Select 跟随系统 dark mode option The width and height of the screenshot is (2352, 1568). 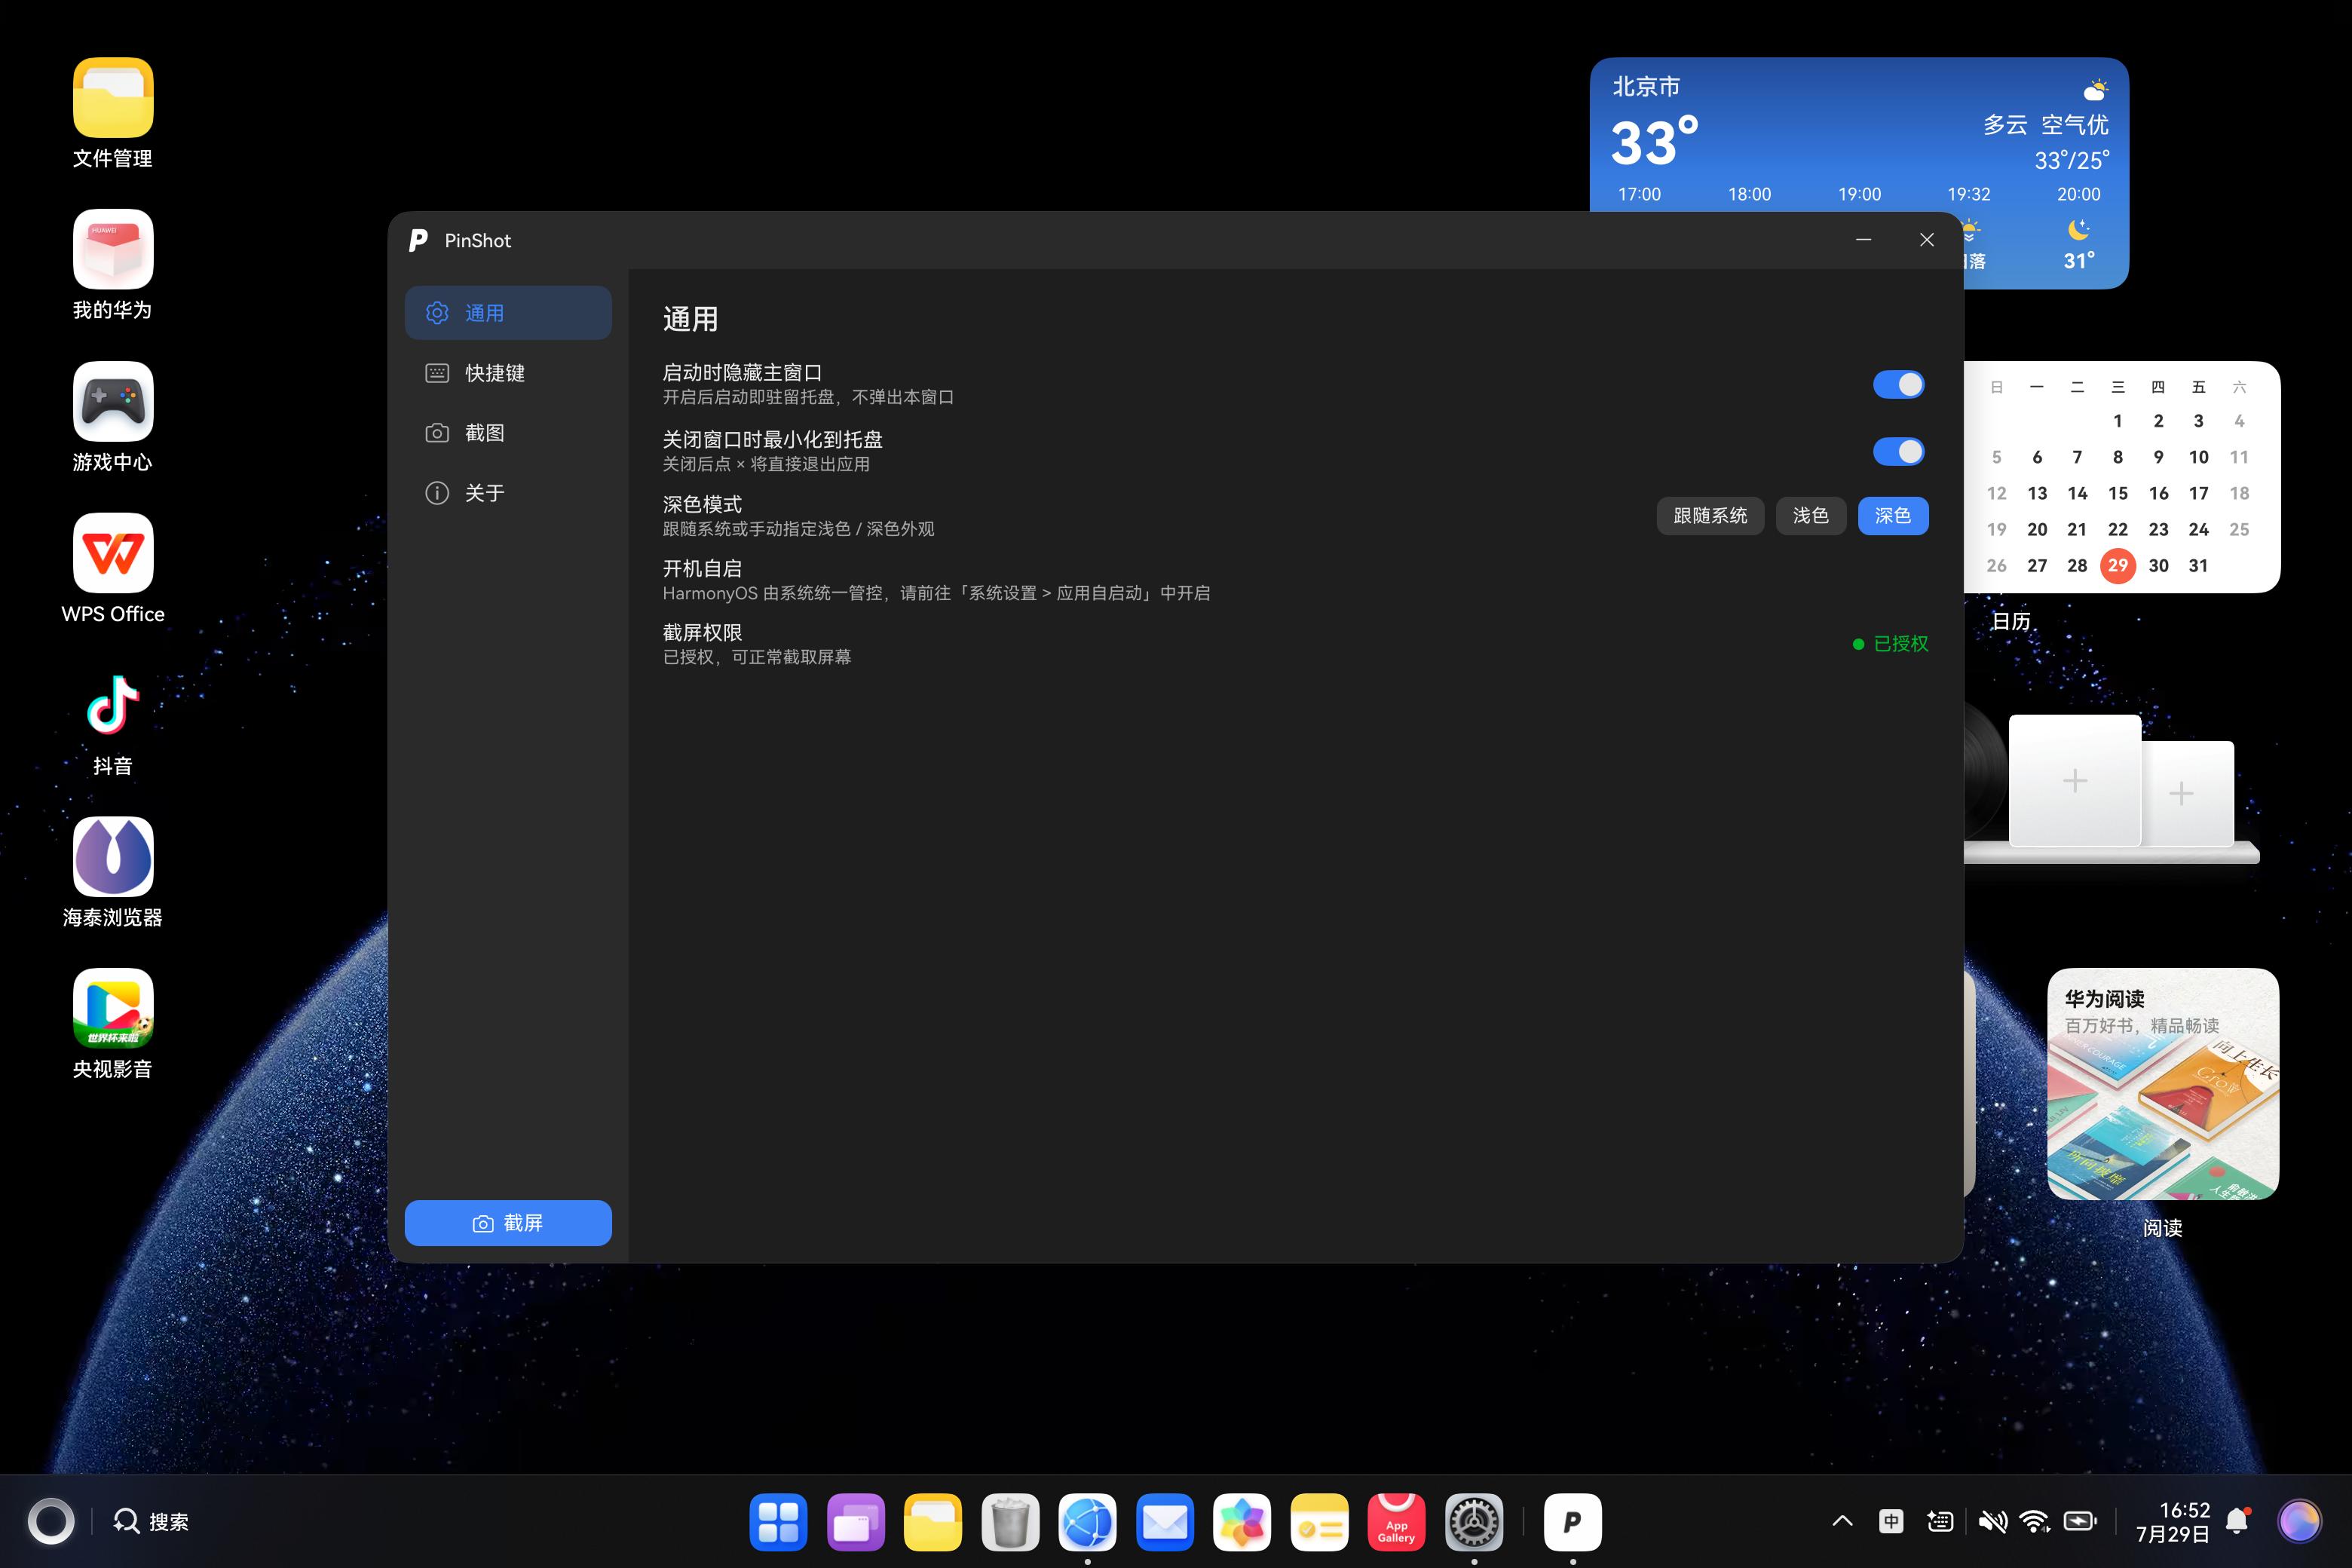tap(1710, 516)
